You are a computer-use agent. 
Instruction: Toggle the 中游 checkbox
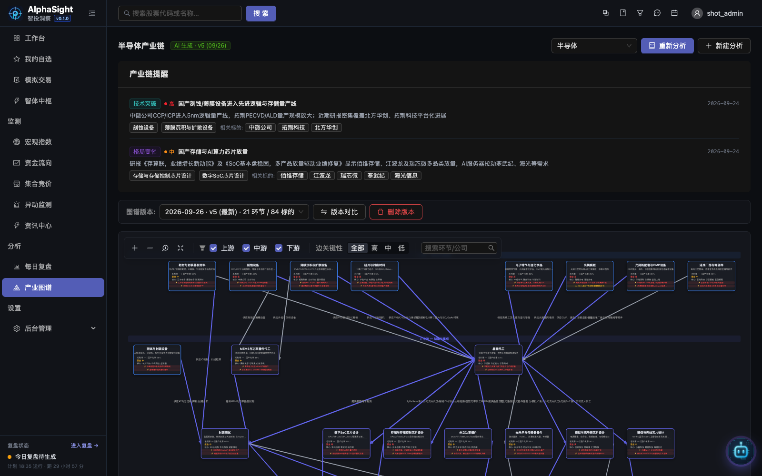tap(246, 248)
